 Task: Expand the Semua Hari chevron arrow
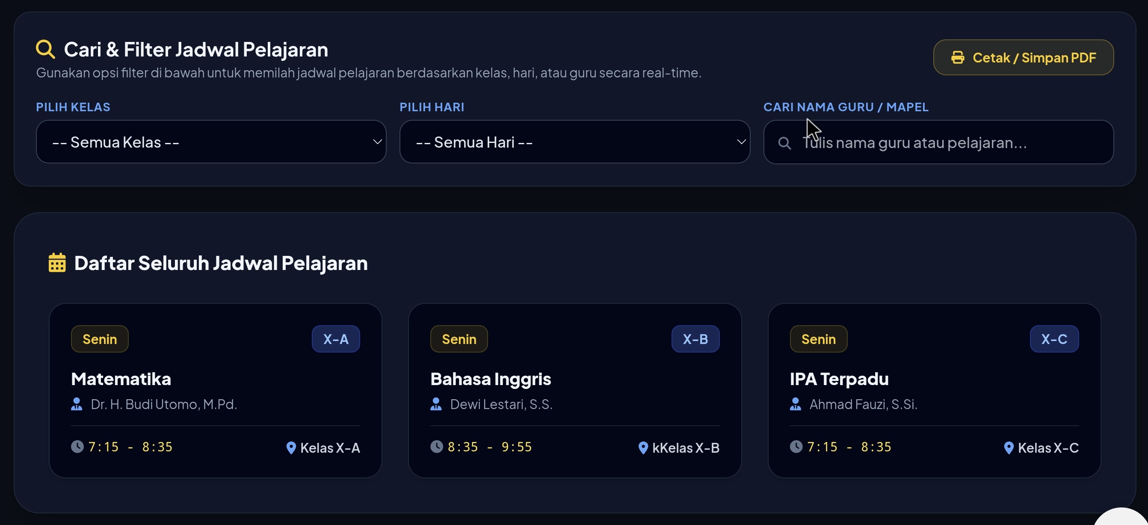[741, 142]
